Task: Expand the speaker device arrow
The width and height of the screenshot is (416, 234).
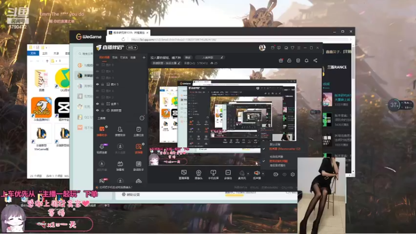Action: pos(263,174)
